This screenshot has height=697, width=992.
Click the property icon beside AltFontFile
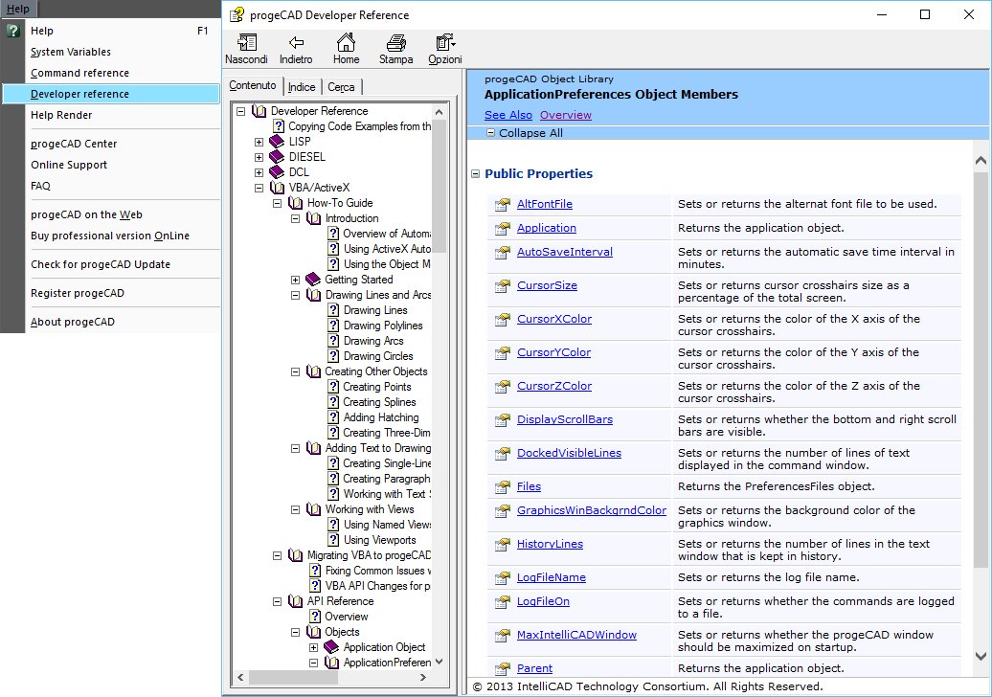pyautogui.click(x=502, y=205)
